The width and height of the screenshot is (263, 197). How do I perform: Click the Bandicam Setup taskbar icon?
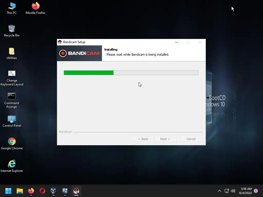pyautogui.click(x=76, y=191)
